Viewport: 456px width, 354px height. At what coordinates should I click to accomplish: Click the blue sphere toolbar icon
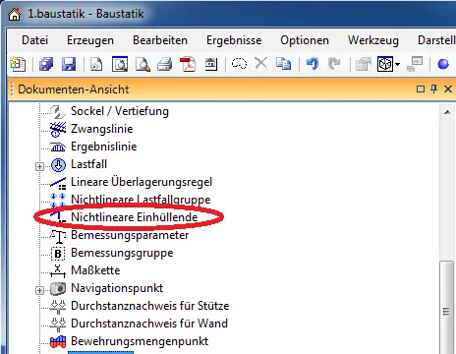[443, 64]
